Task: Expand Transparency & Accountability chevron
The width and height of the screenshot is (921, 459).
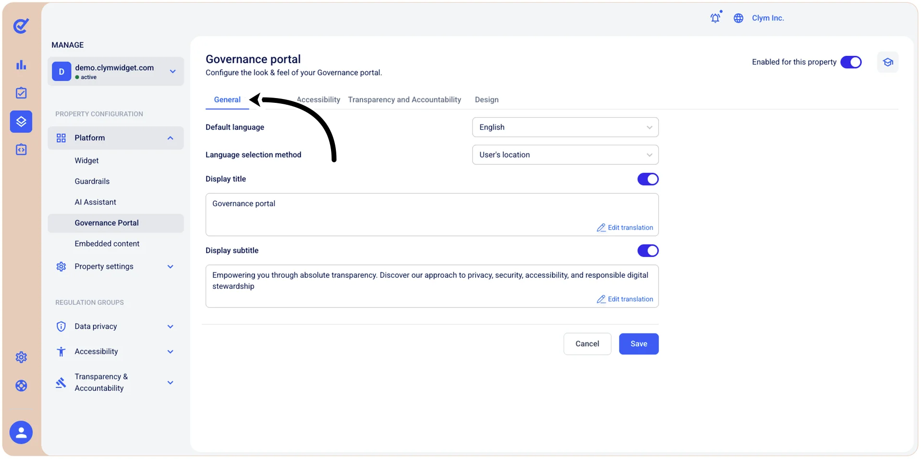Action: 170,383
